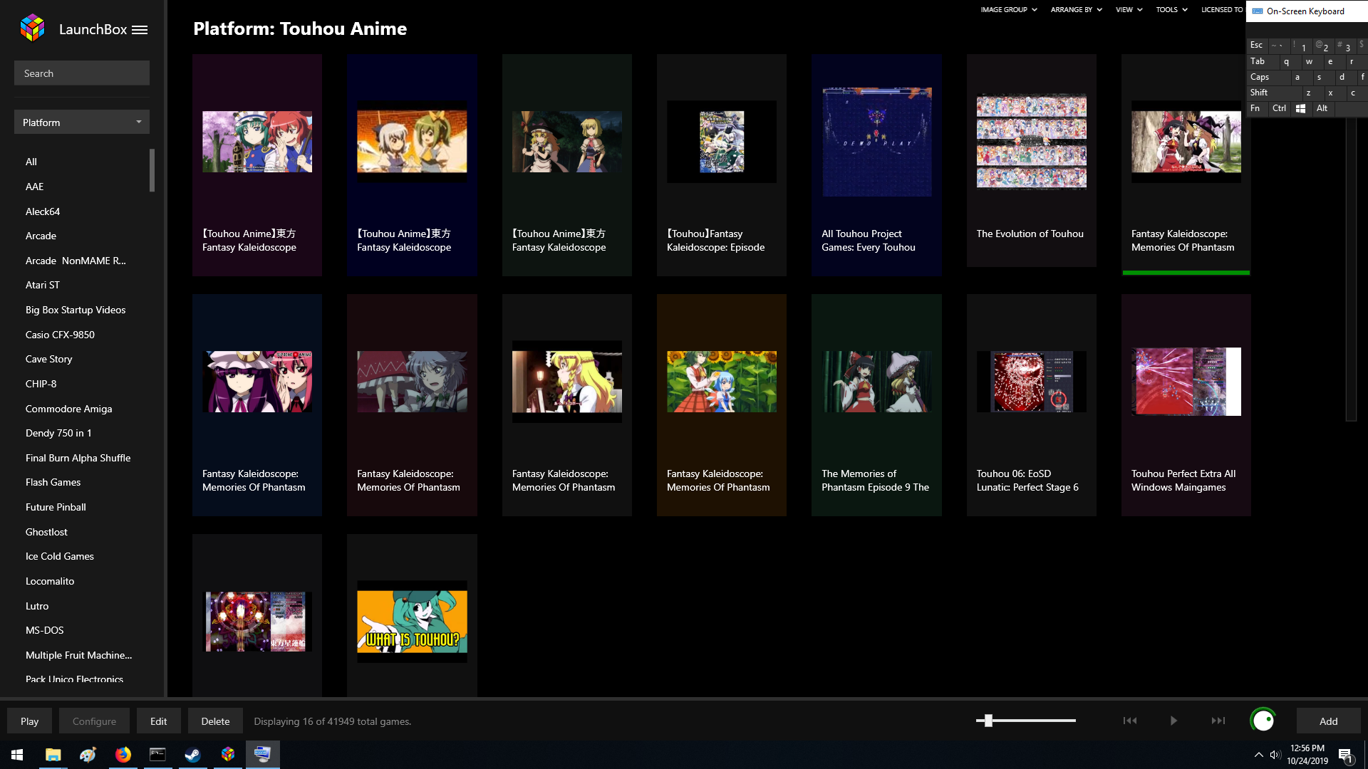Select the Arcade platform

(x=41, y=236)
